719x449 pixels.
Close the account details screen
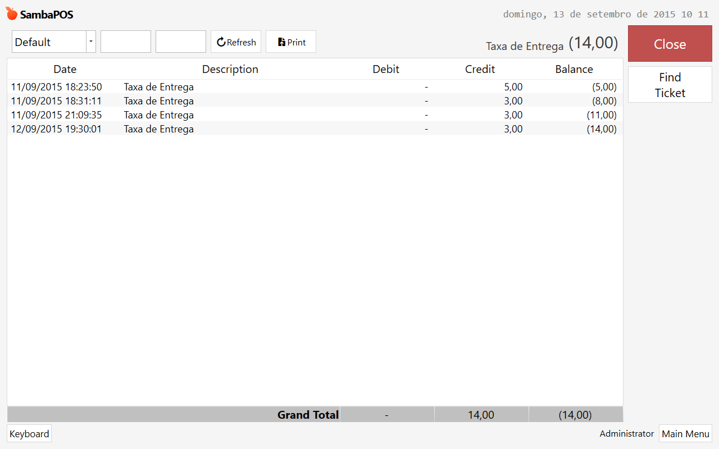pos(670,44)
